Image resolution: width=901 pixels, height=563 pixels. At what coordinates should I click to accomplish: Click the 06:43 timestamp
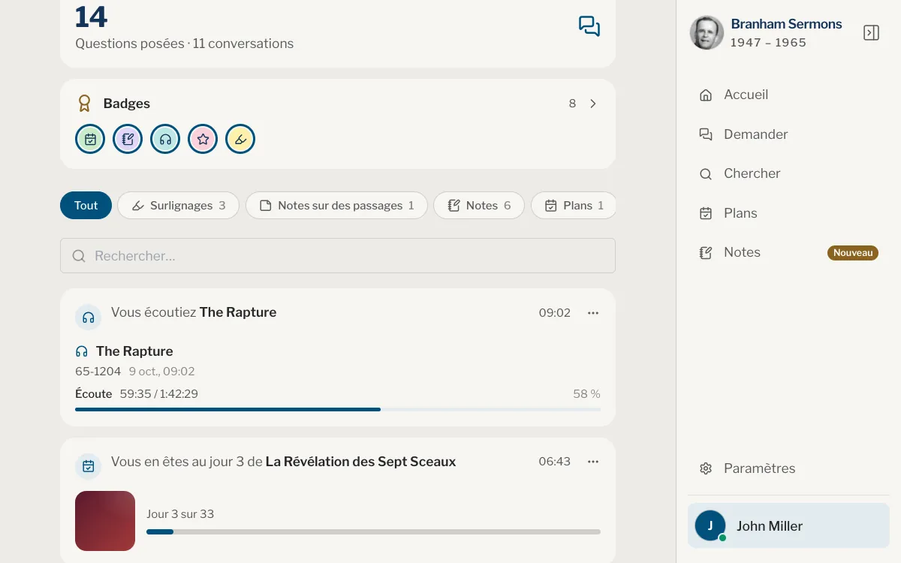click(555, 462)
